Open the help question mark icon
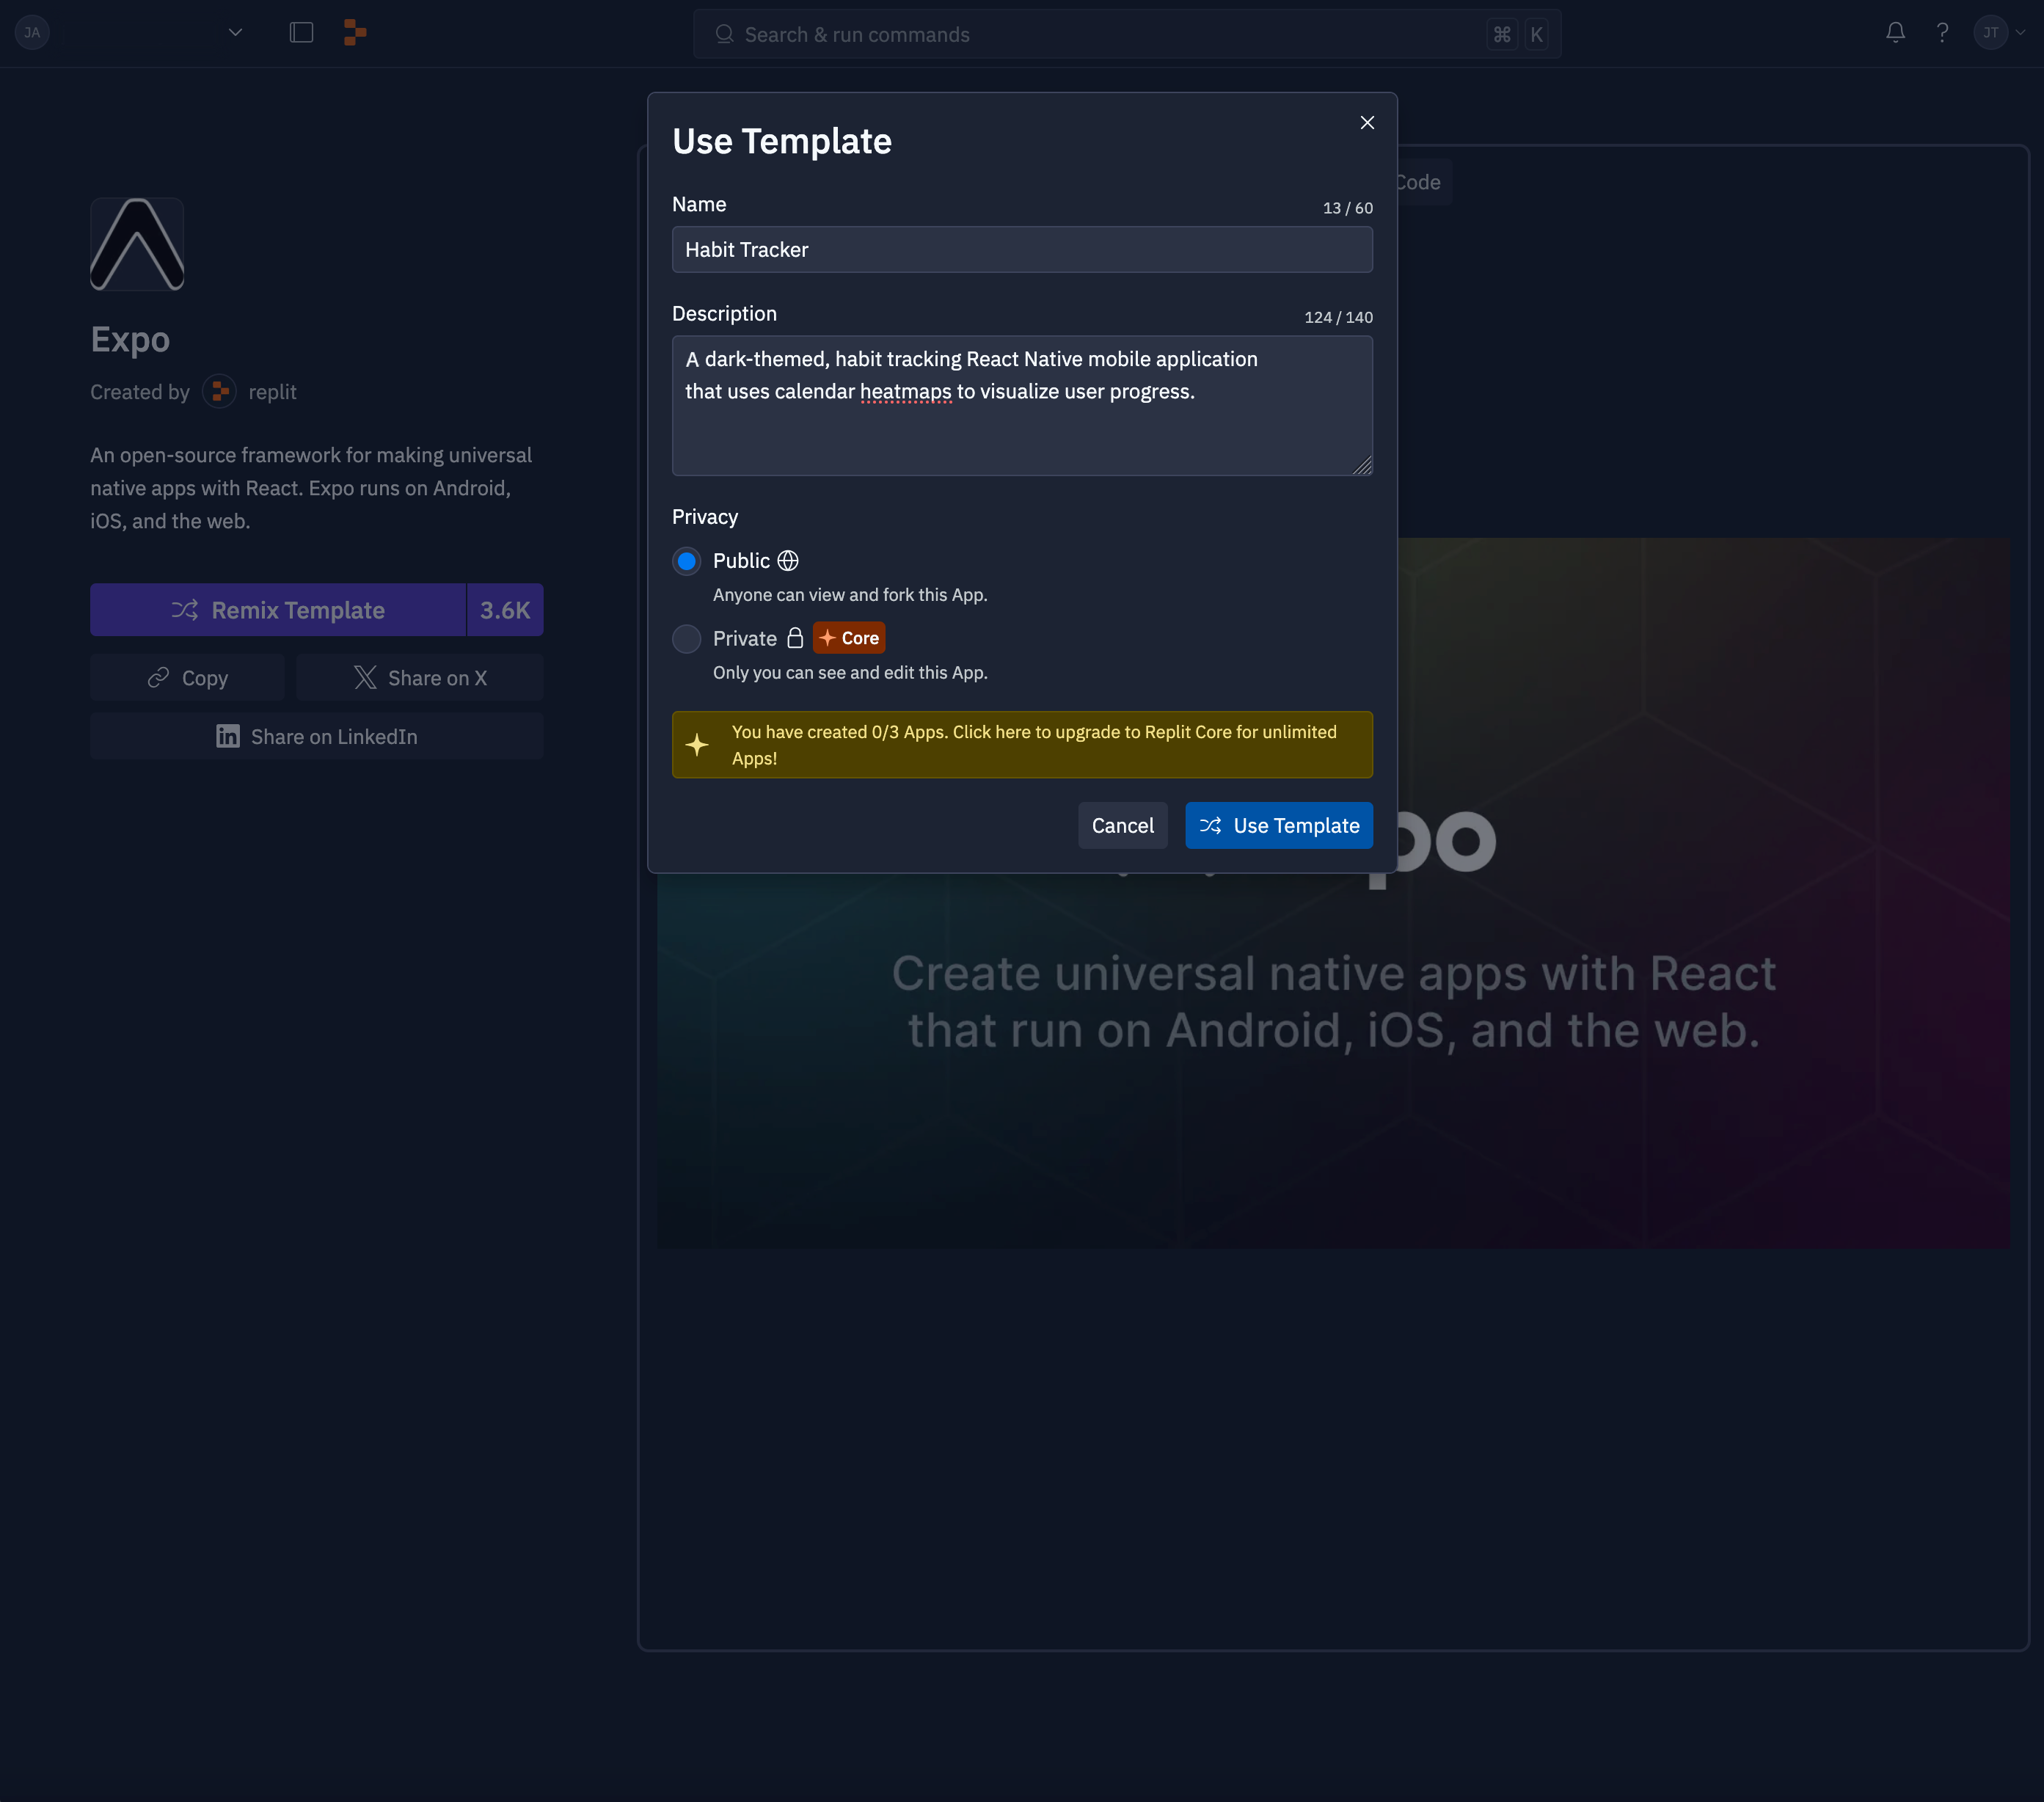 pyautogui.click(x=1942, y=33)
